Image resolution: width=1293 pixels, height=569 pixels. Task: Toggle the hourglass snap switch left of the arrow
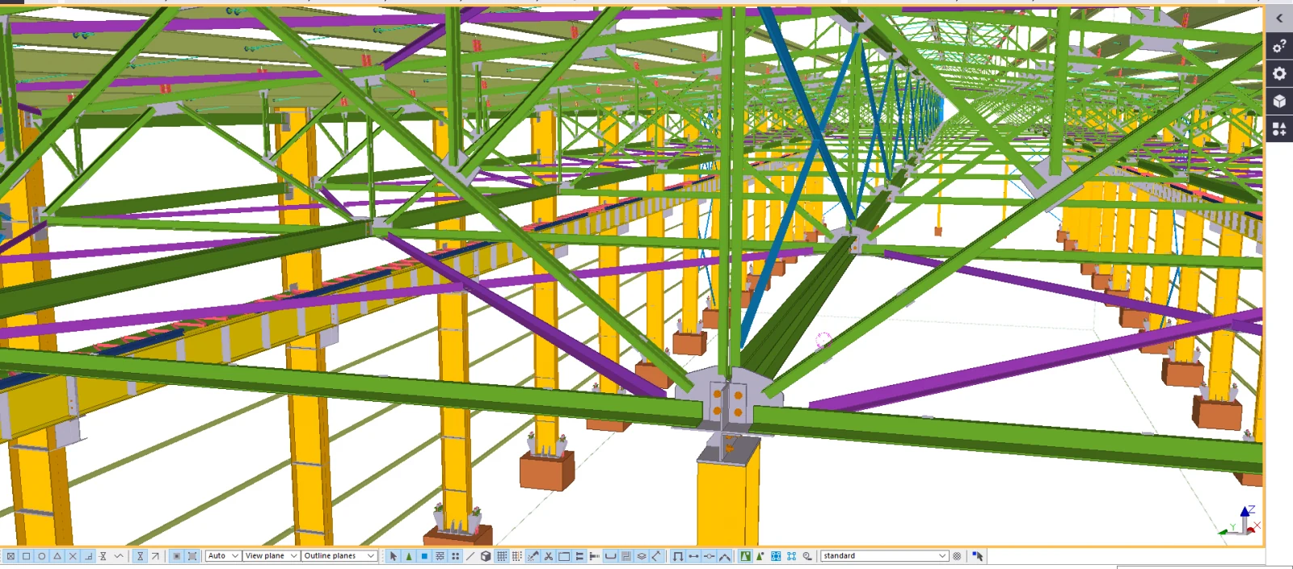pos(140,556)
